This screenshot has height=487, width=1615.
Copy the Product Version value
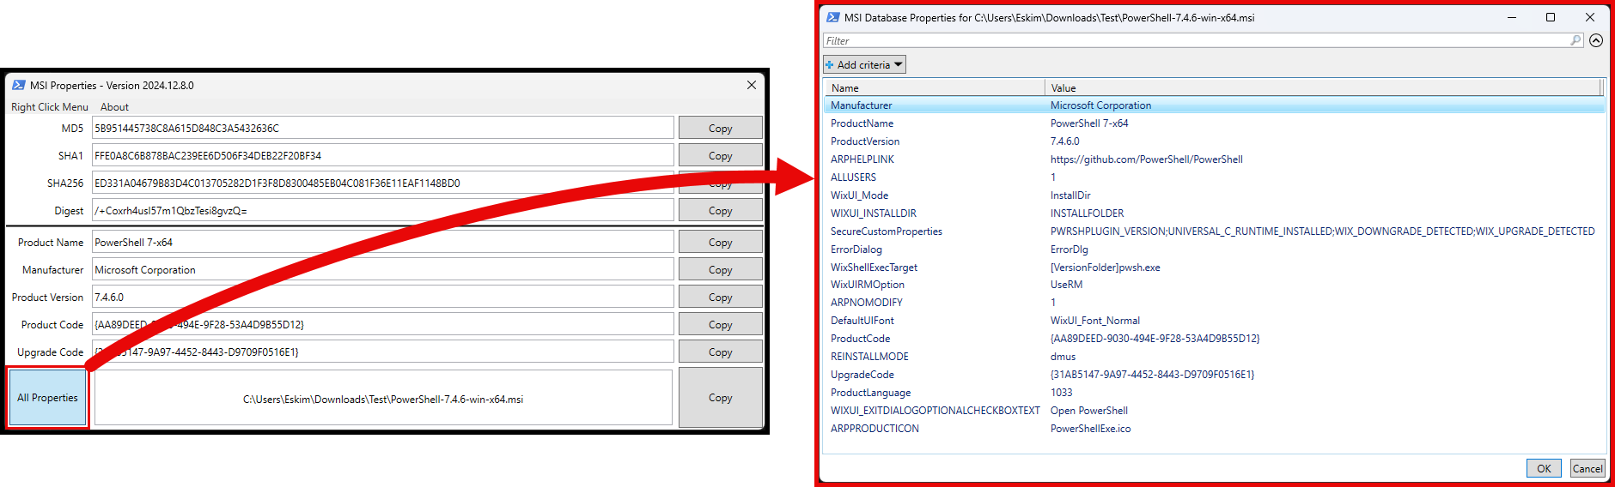pos(720,297)
